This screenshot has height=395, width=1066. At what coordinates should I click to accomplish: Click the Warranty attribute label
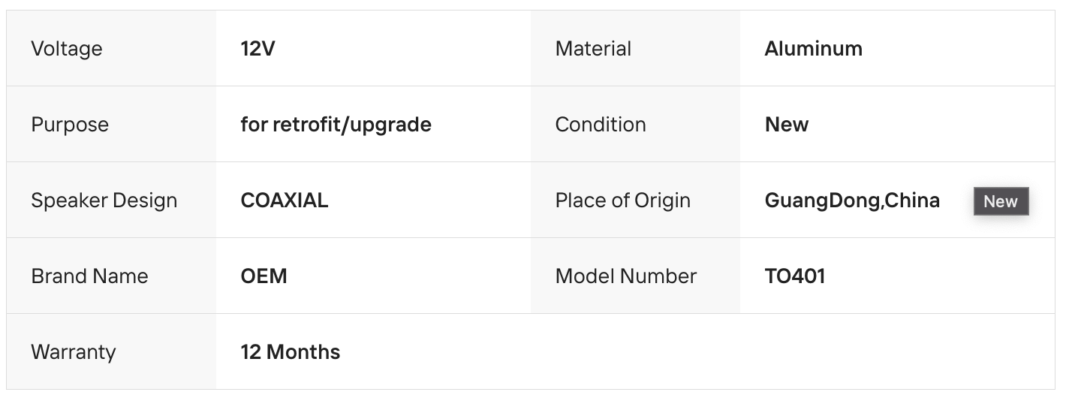[74, 352]
